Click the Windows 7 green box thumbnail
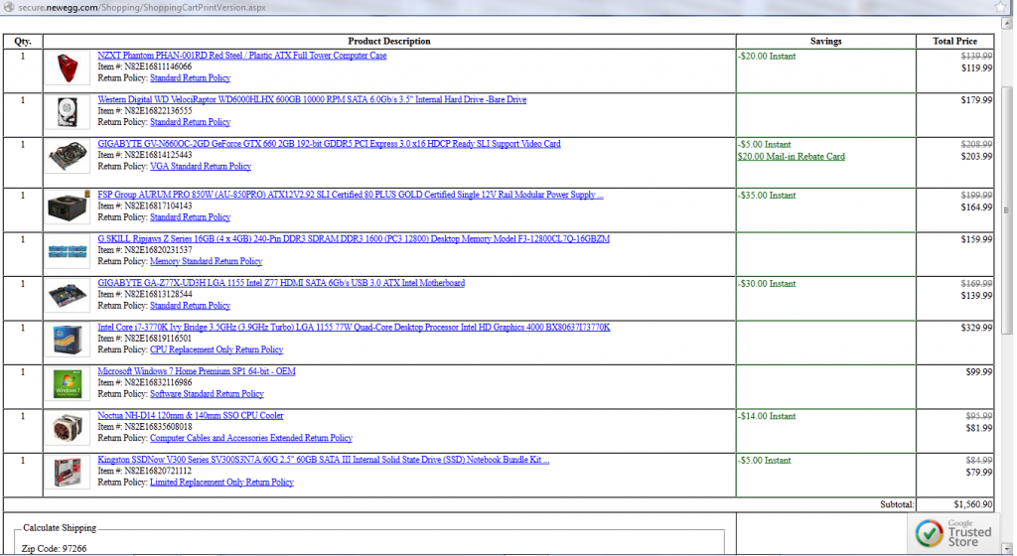1017x556 pixels. [68, 384]
